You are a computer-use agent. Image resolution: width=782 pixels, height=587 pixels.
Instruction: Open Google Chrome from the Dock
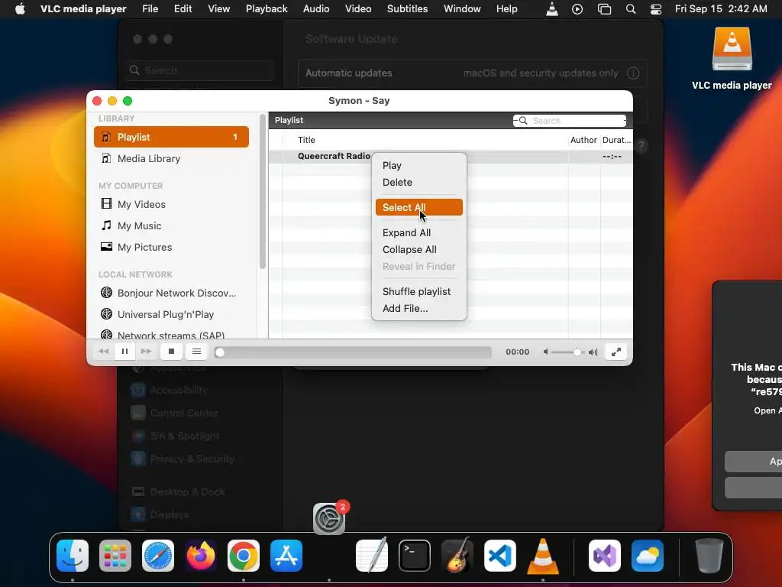[x=244, y=555]
